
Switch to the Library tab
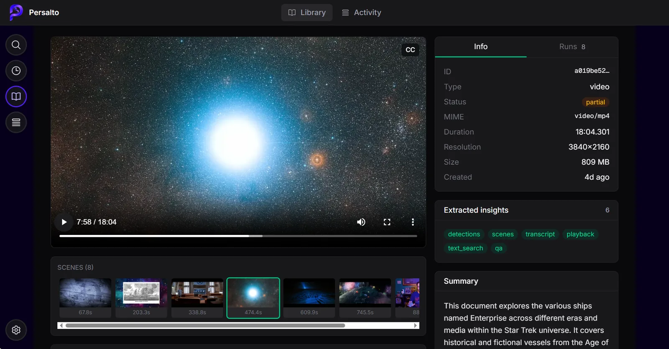[307, 13]
